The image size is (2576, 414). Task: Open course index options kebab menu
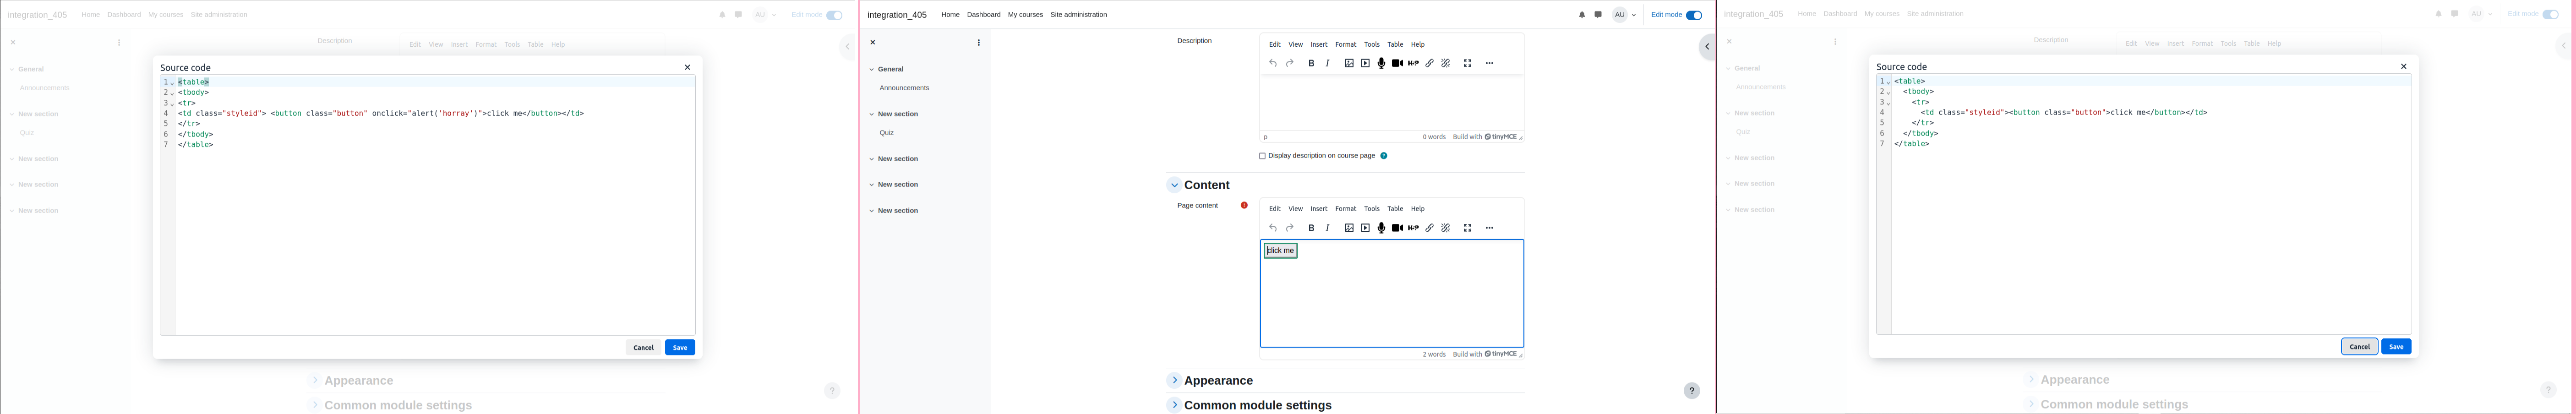point(978,43)
